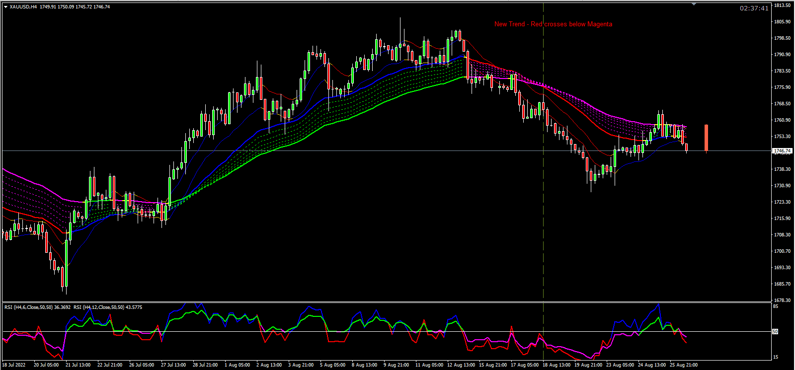Viewport: 795px width, 370px height.
Task: Click the '27 Jul 13:00' time label
Action: [173, 365]
